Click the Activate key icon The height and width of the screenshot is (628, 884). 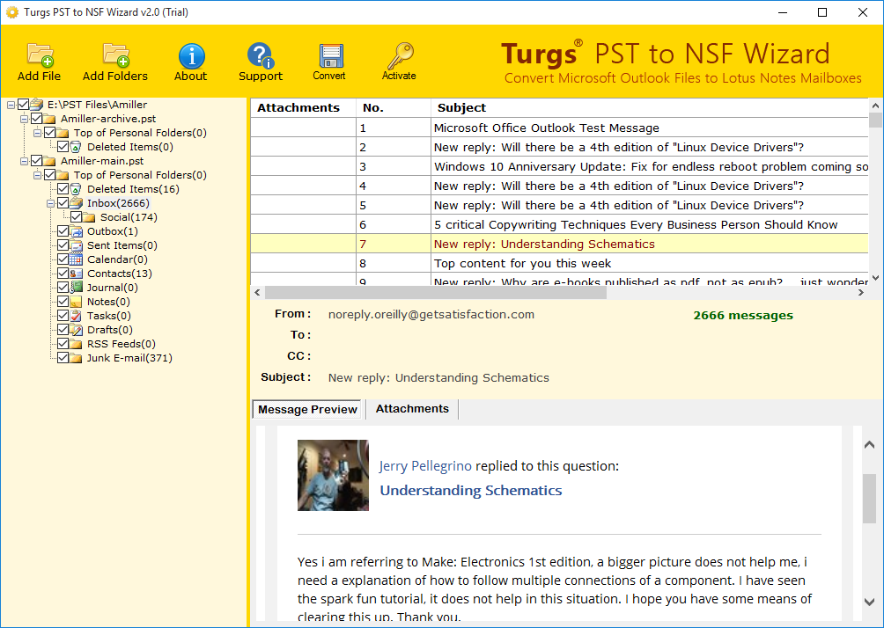coord(400,55)
